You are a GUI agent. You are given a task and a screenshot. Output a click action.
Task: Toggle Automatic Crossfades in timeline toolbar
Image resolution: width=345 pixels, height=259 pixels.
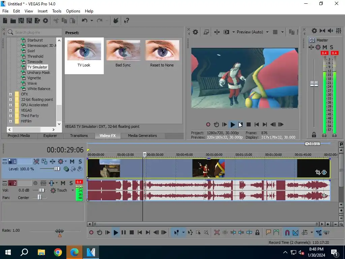(x=295, y=232)
